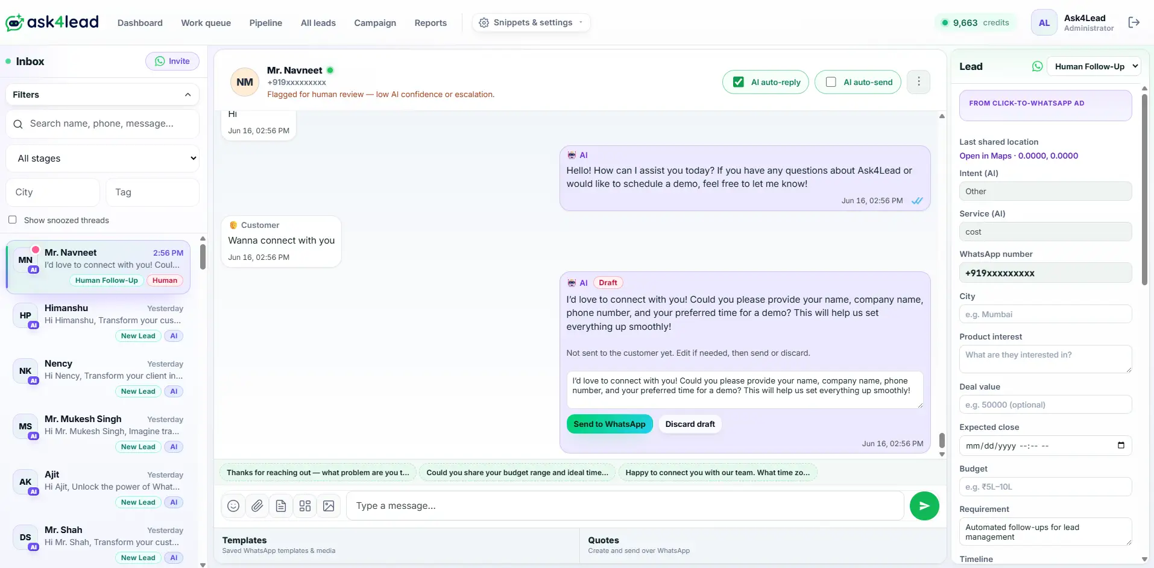
Task: Click the green send message button
Action: coord(924,506)
